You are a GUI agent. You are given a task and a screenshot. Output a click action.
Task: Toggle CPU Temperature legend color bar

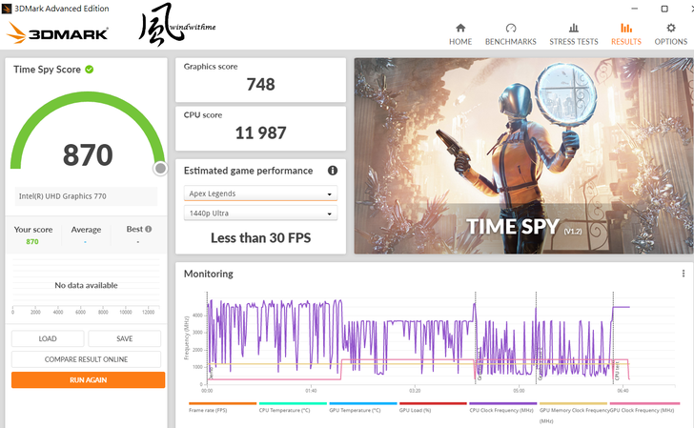pos(293,403)
